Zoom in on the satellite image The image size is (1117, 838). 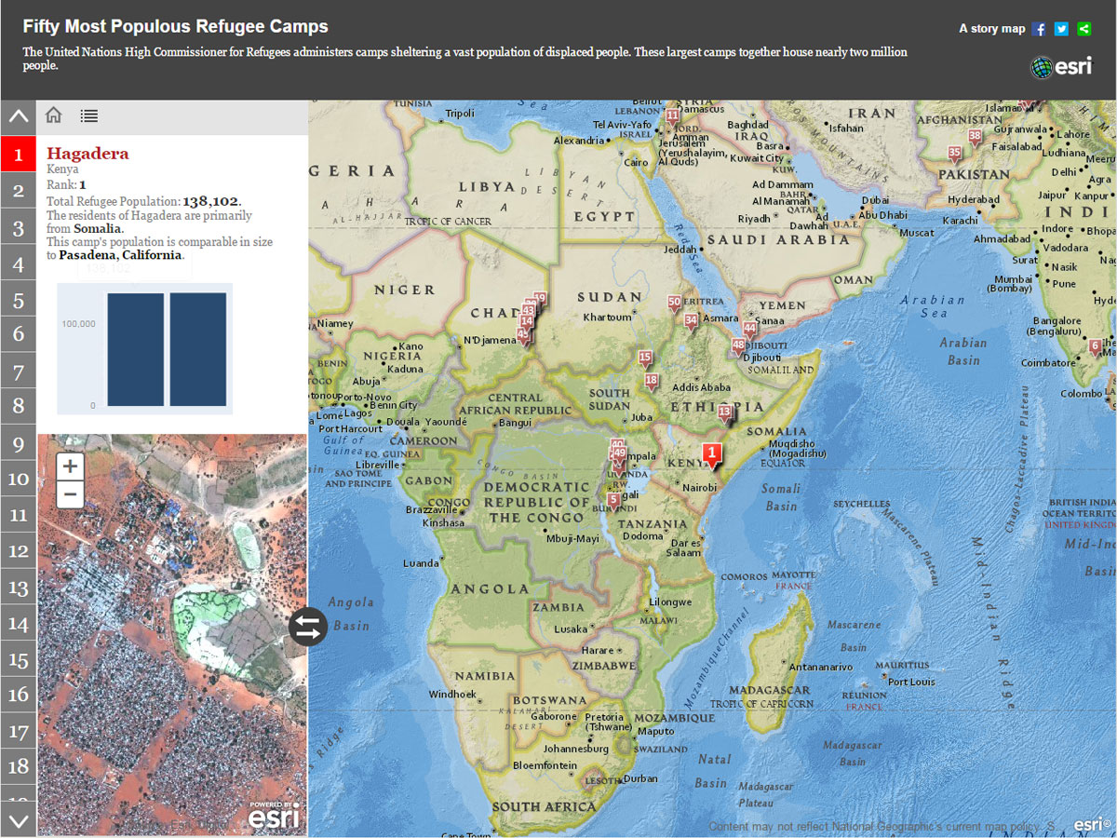(71, 466)
